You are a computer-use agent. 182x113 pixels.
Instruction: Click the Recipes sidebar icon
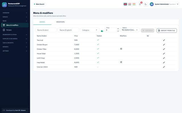pyautogui.click(x=4, y=30)
